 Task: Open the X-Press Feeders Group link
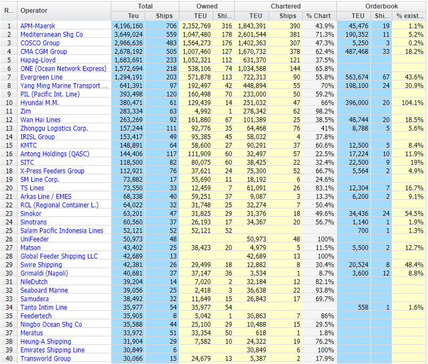[x=52, y=171]
